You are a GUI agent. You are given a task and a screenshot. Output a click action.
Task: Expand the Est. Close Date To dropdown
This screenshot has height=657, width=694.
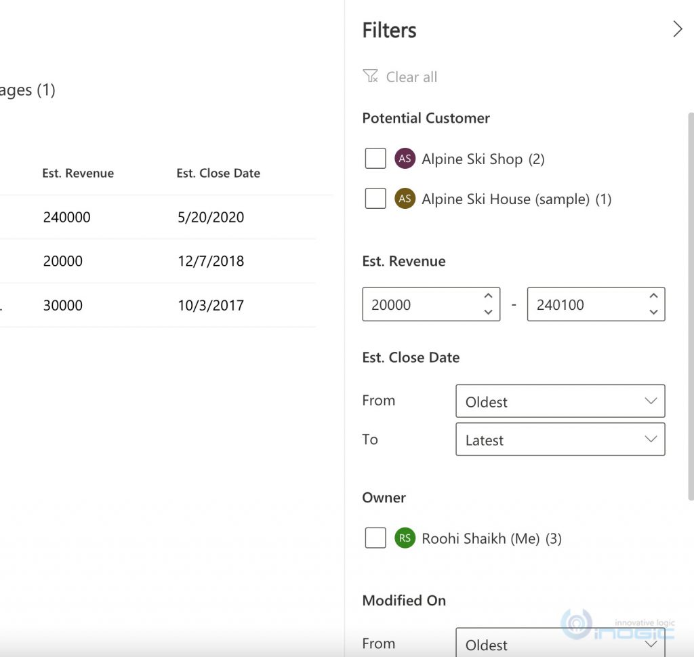pos(560,439)
